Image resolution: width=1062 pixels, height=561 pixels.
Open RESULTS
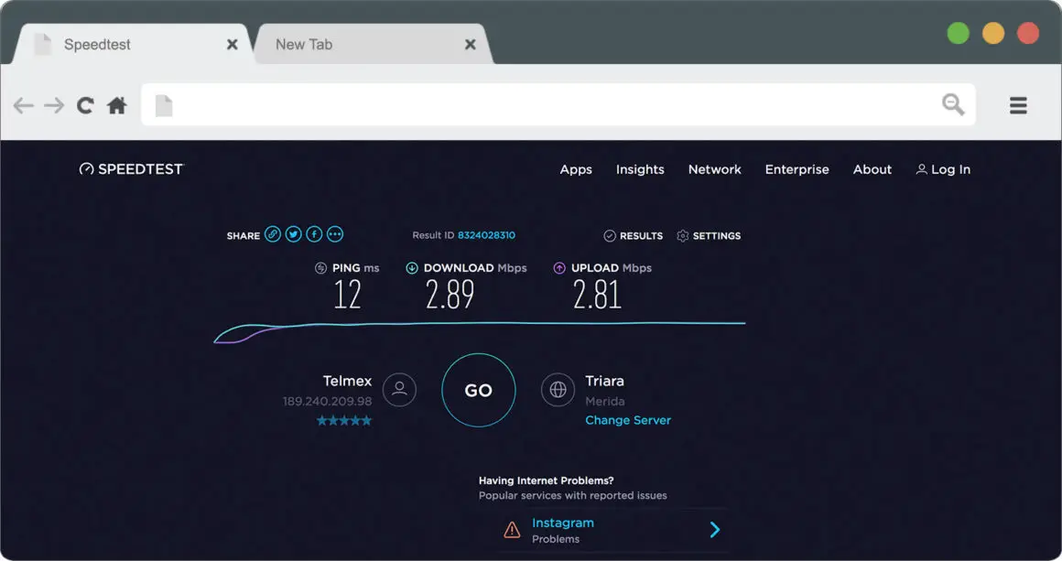pos(634,235)
